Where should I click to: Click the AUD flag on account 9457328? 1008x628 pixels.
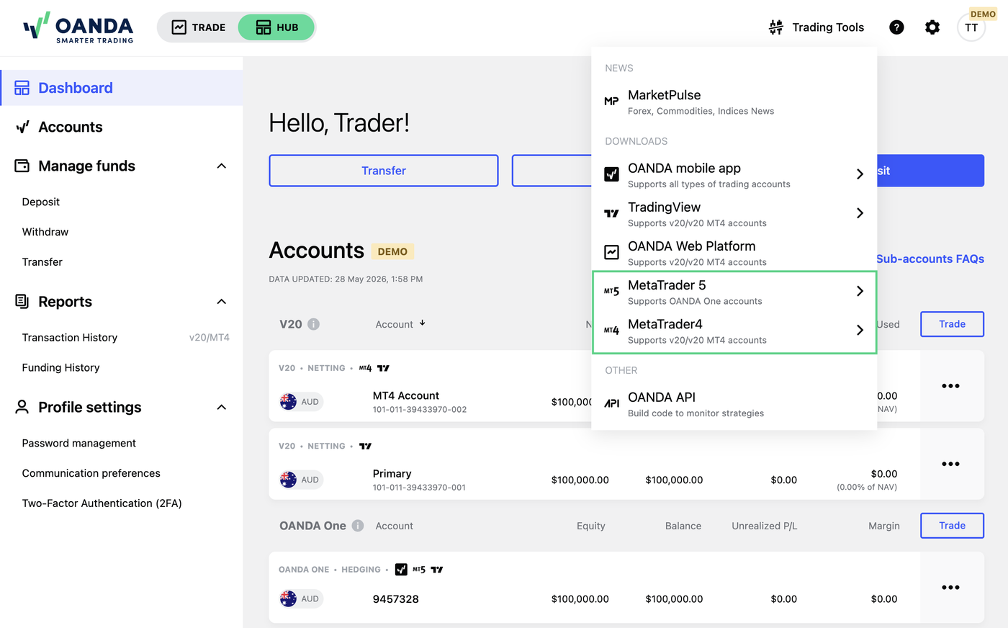pos(288,599)
